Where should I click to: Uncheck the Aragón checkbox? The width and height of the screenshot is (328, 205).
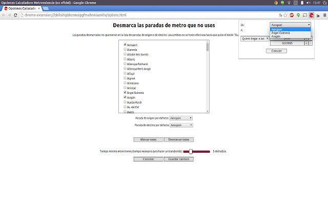tap(125, 97)
